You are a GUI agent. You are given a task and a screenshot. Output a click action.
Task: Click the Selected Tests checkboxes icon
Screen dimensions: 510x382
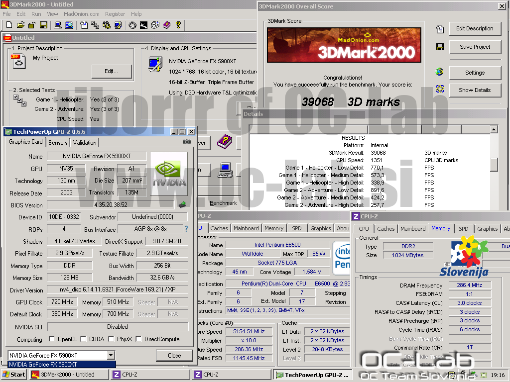click(x=20, y=100)
